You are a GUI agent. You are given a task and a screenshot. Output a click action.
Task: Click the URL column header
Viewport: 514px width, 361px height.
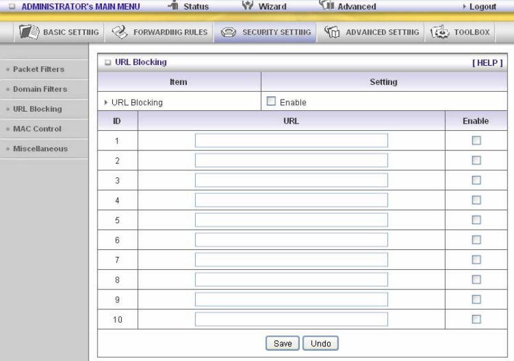pyautogui.click(x=291, y=121)
